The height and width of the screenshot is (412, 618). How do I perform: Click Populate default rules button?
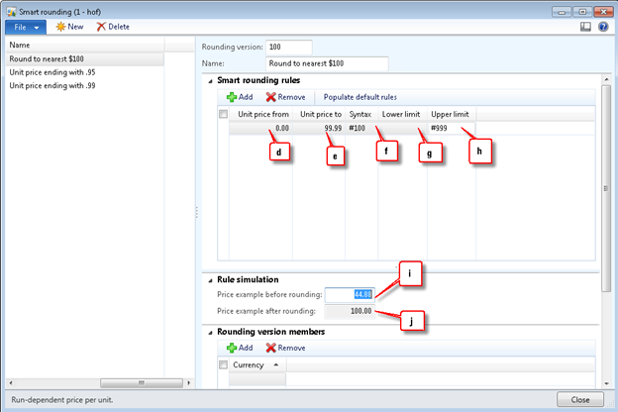360,97
